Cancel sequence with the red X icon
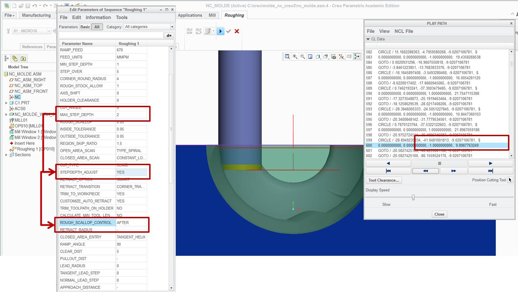The width and height of the screenshot is (518, 292). click(x=237, y=31)
